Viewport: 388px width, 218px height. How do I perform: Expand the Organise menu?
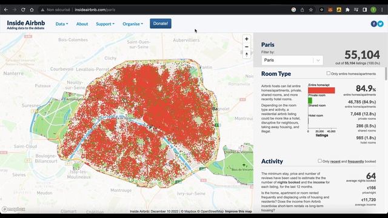coord(133,24)
